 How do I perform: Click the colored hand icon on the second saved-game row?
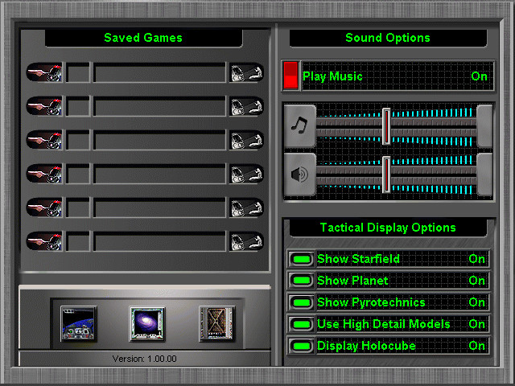(x=44, y=106)
